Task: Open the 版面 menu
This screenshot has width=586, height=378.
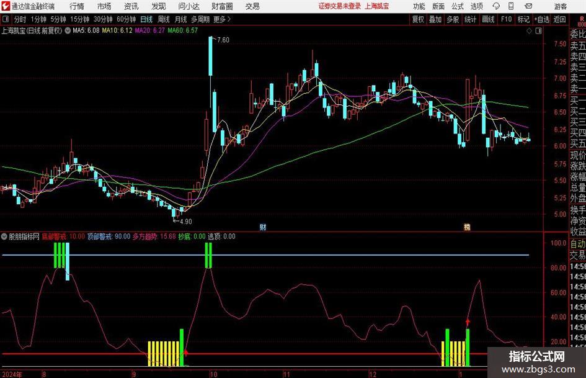Action: 438,6
